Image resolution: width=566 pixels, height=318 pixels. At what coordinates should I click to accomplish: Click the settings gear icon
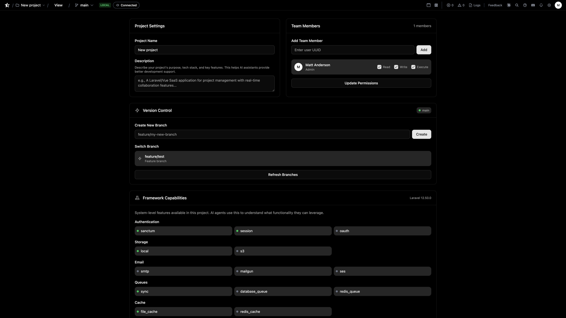(549, 5)
